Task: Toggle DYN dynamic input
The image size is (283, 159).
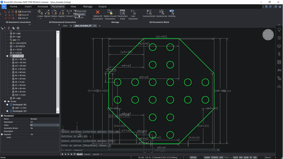Action: pos(241,157)
